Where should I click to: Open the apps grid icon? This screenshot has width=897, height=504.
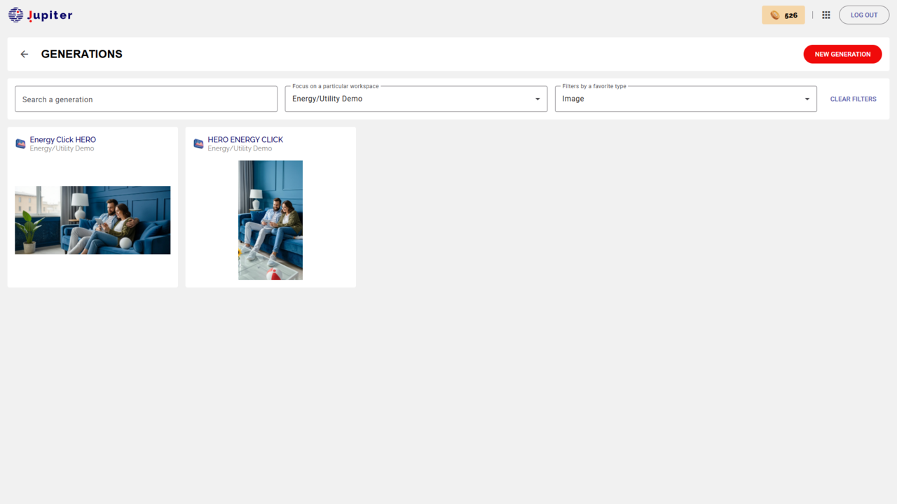[x=826, y=15]
